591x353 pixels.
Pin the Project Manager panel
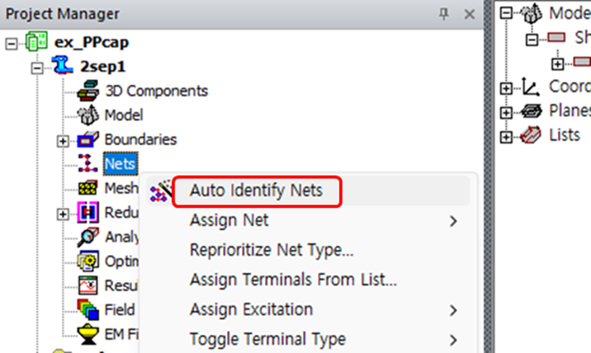tap(443, 14)
